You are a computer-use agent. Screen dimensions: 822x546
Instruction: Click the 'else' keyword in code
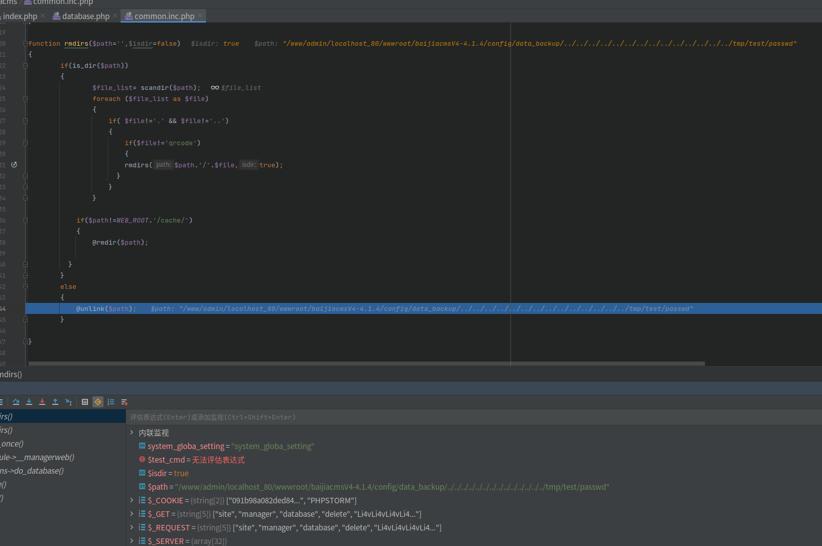[x=68, y=287]
